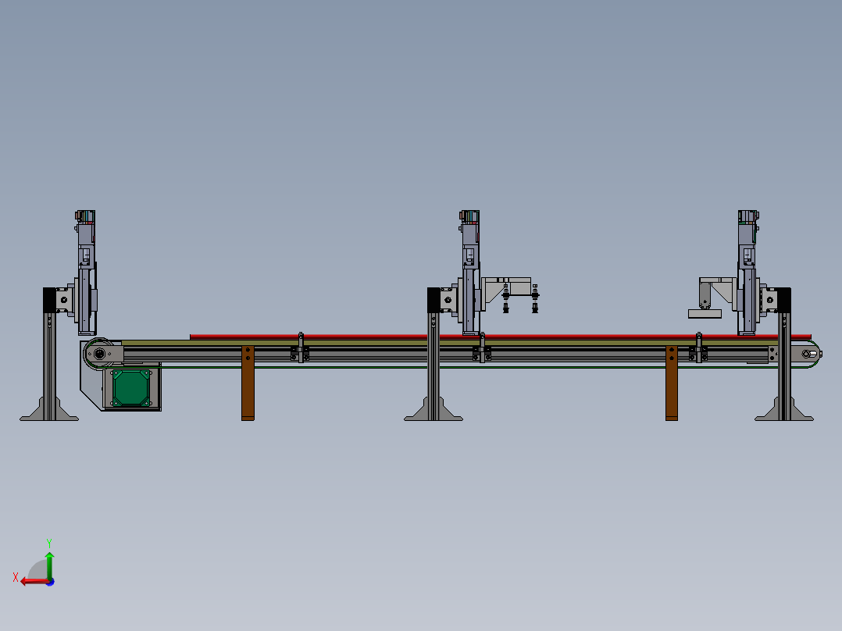Select the green motor gearbox under conveyor
Image resolution: width=842 pixels, height=631 pixels.
tap(131, 387)
